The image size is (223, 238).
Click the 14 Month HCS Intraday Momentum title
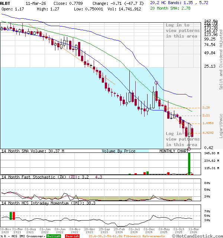(43, 203)
